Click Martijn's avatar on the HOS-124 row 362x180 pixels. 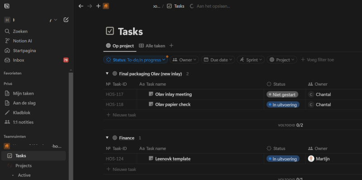311,159
